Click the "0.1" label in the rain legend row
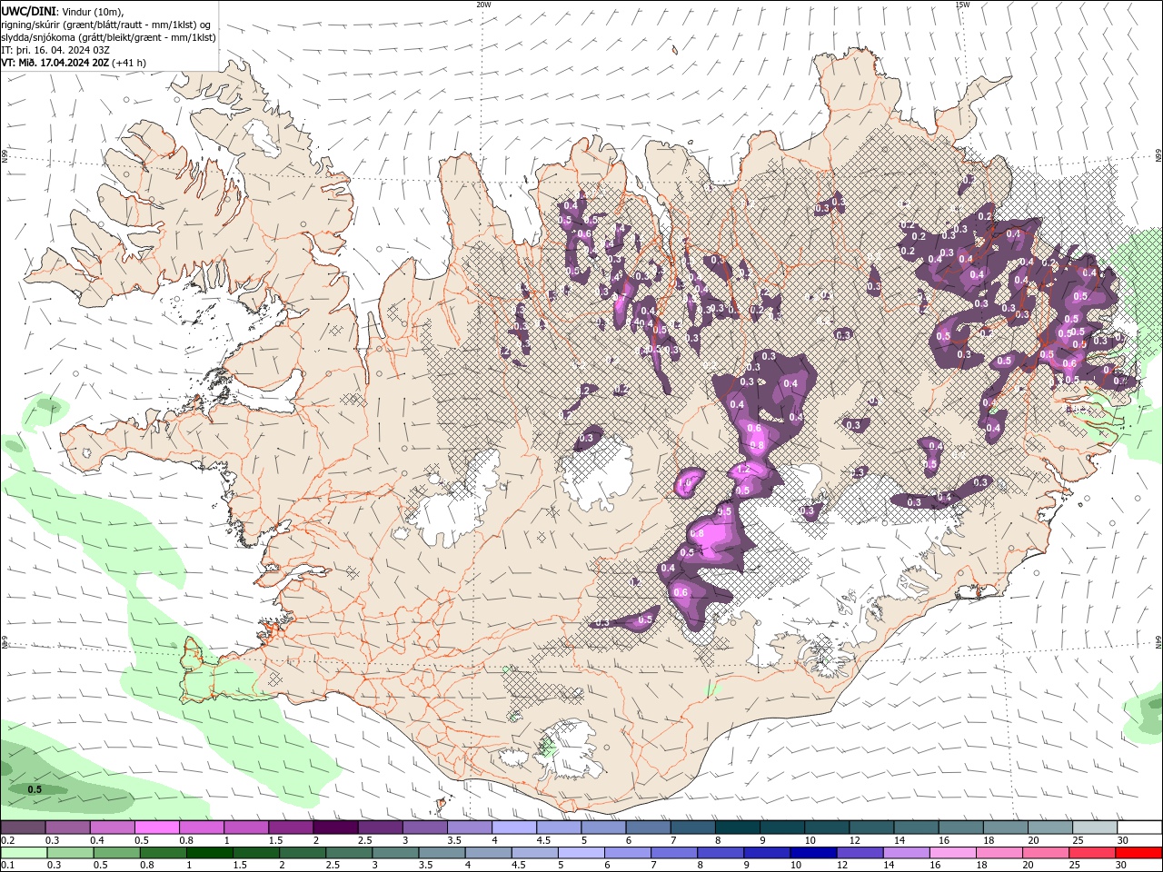This screenshot has height=872, width=1163. pyautogui.click(x=8, y=866)
